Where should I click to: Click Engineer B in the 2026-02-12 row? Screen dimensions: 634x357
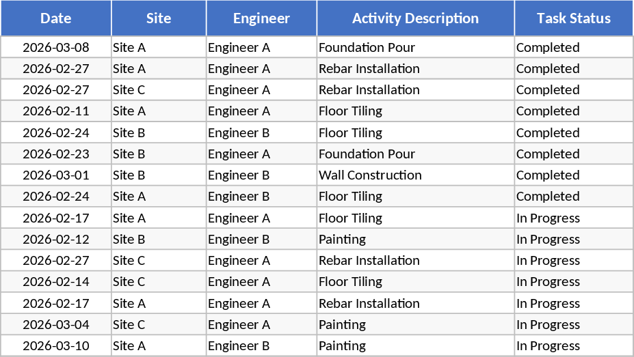[239, 239]
